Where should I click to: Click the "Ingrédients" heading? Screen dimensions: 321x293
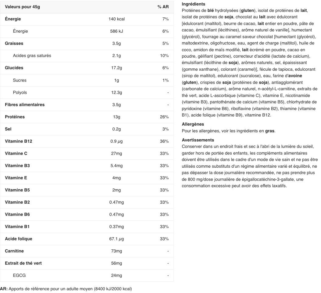tap(193, 4)
